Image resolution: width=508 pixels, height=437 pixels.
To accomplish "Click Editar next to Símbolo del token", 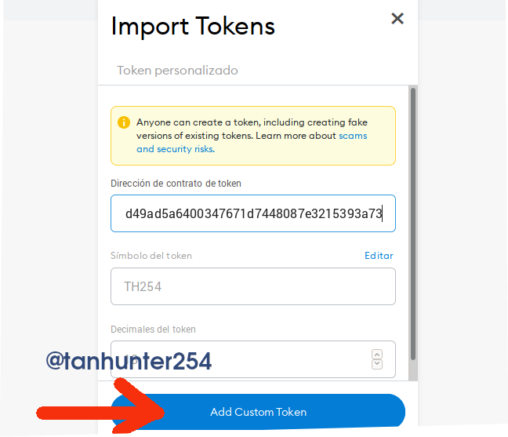I will [x=379, y=256].
